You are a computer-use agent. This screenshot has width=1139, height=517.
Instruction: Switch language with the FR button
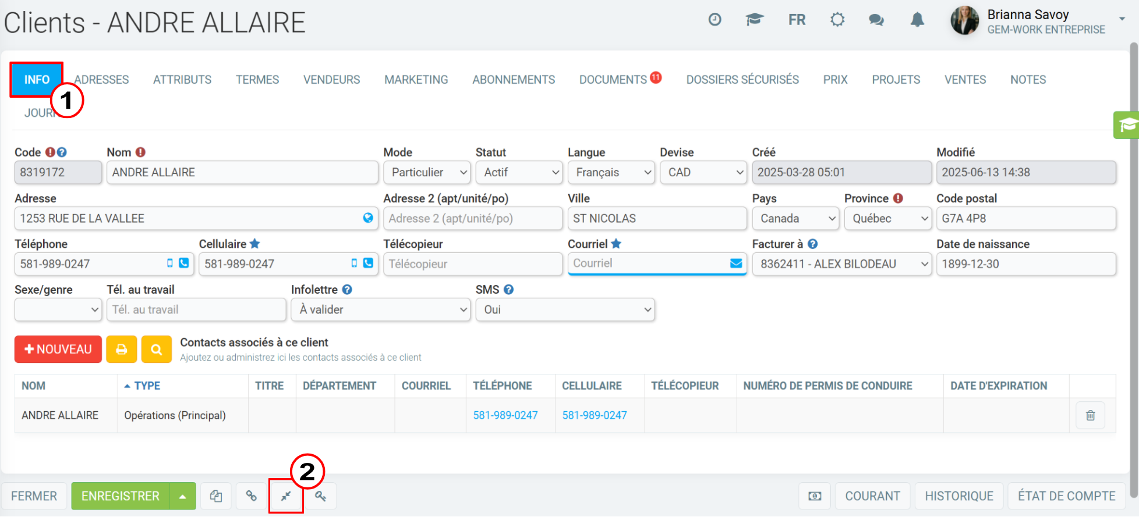click(797, 20)
